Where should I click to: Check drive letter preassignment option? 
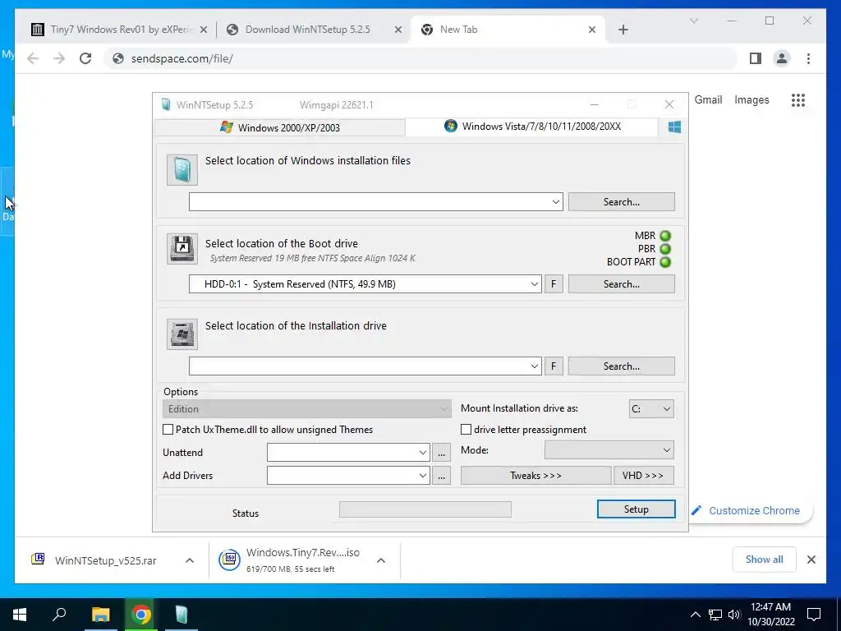(x=466, y=429)
